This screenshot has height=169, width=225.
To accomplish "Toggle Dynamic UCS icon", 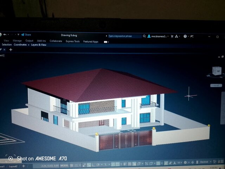I will (147, 163).
